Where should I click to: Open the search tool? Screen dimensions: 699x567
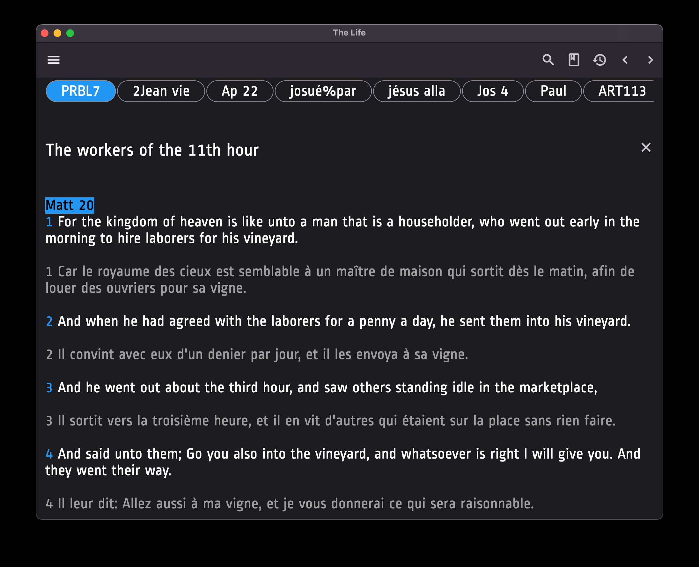click(x=548, y=60)
